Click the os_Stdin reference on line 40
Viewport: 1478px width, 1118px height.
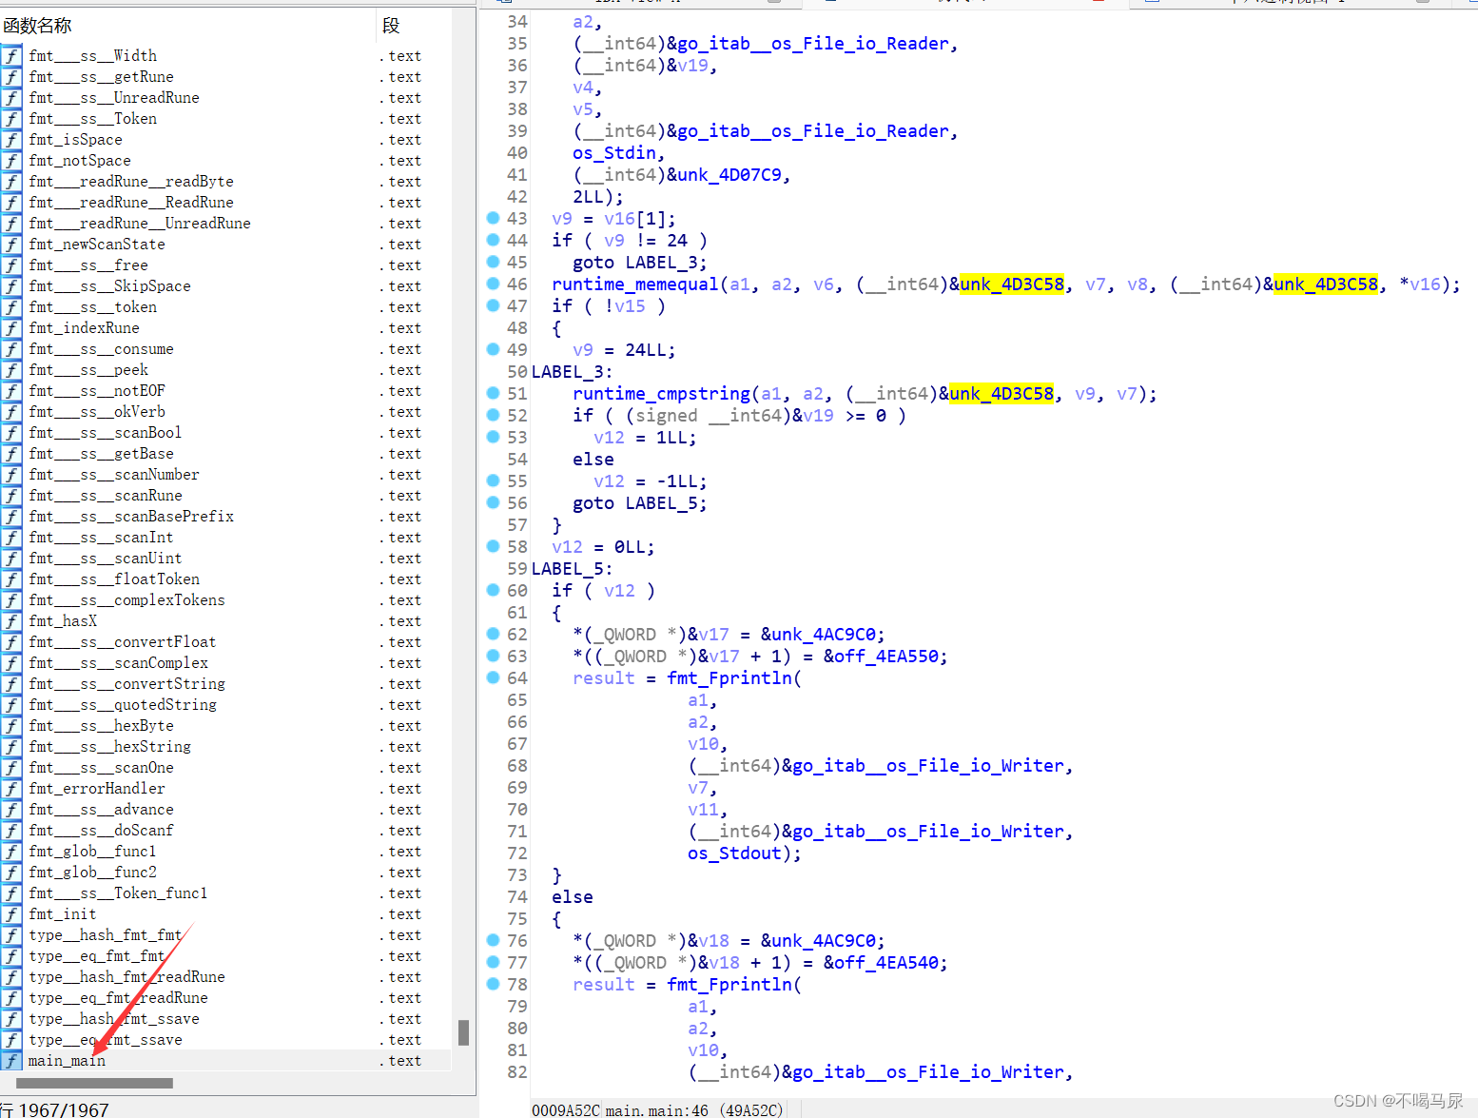coord(614,152)
